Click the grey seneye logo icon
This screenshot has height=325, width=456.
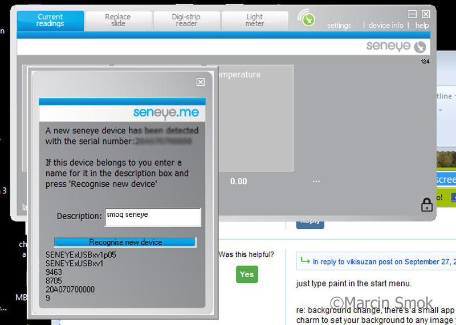420,47
